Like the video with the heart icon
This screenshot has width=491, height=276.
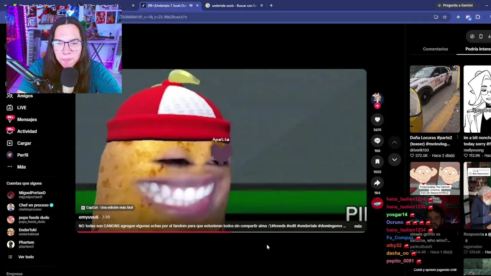377,120
